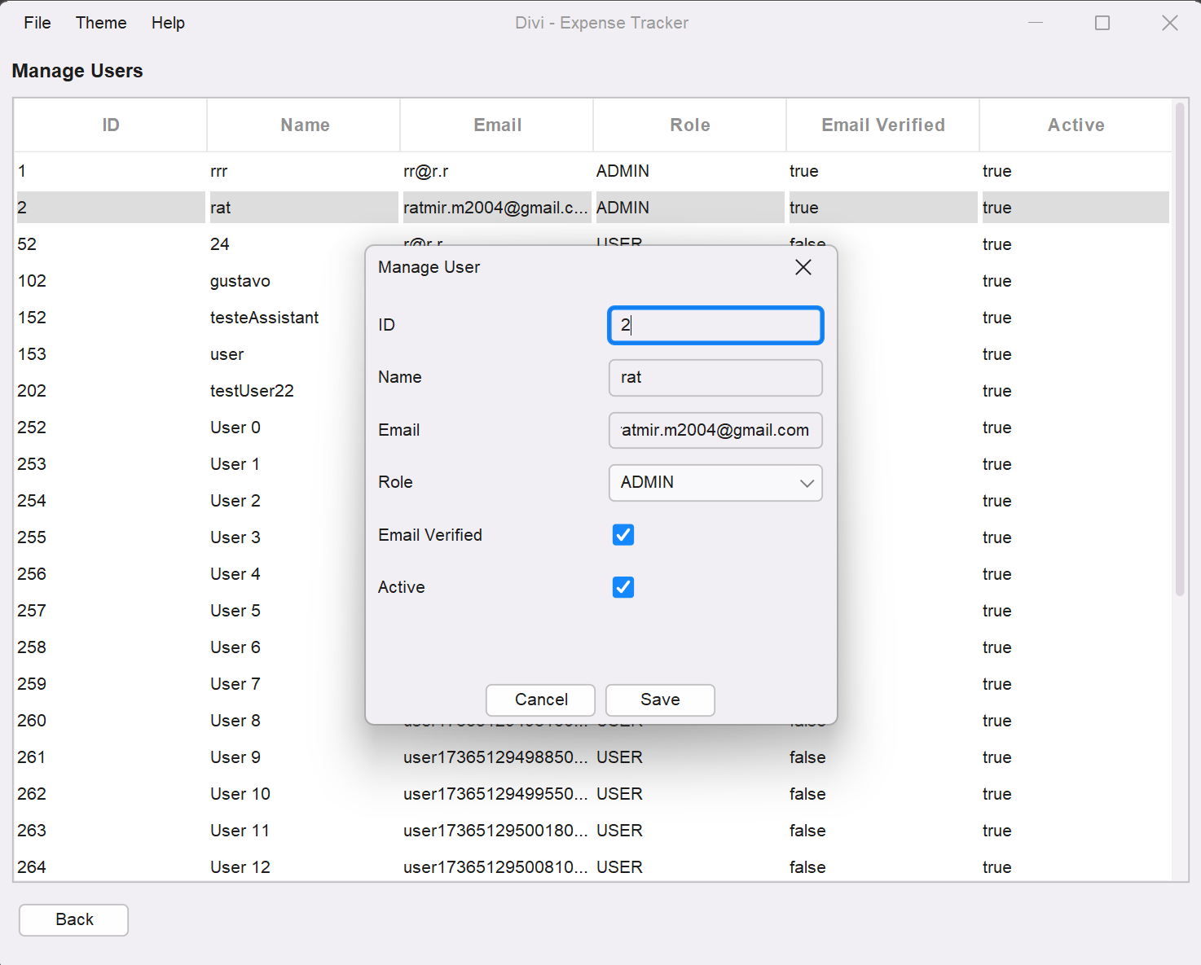
Task: Click the Active column header
Action: (1076, 125)
